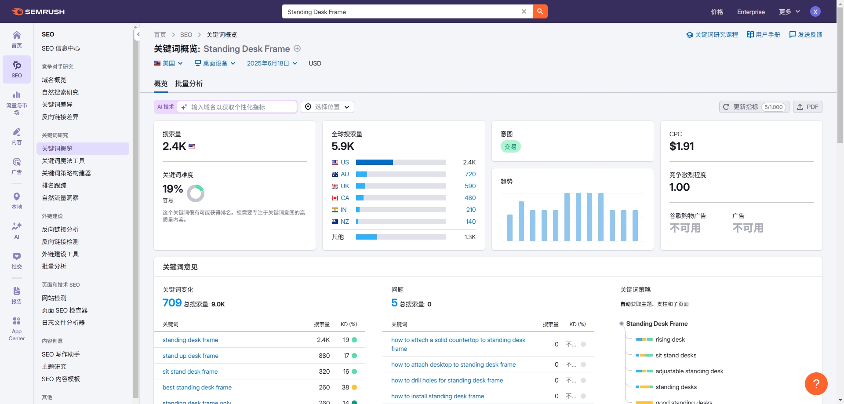Expand the 更多 top menu
The image size is (844, 404).
789,12
